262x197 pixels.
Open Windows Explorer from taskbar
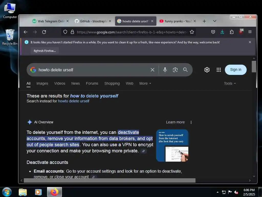(x=23, y=192)
